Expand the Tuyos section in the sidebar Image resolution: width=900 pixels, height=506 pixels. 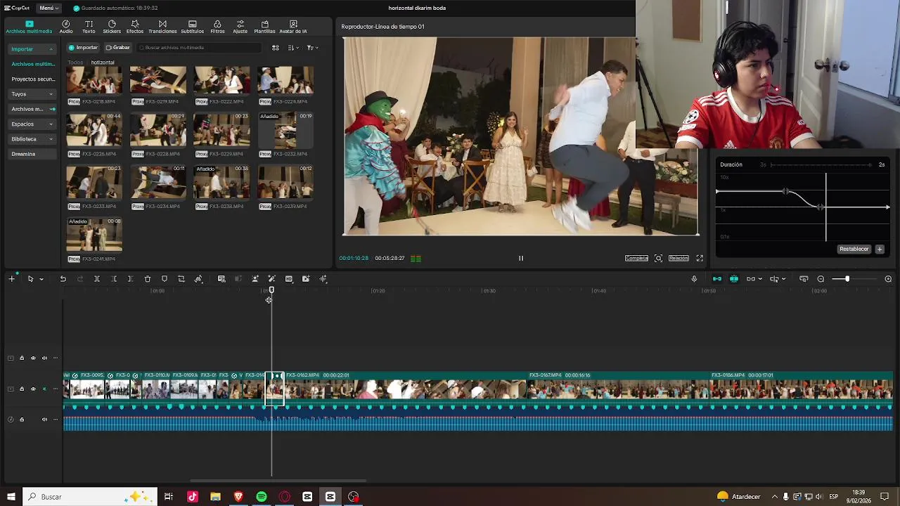coord(32,94)
